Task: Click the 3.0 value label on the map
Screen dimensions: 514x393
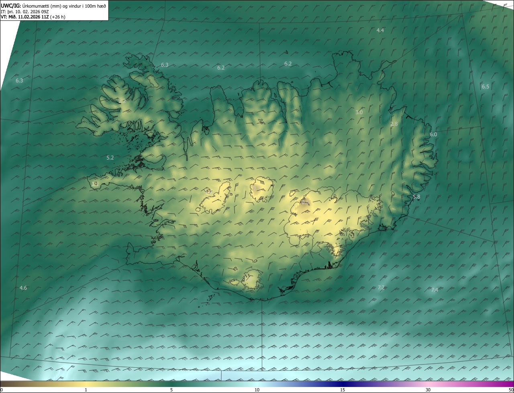Action: (x=359, y=113)
